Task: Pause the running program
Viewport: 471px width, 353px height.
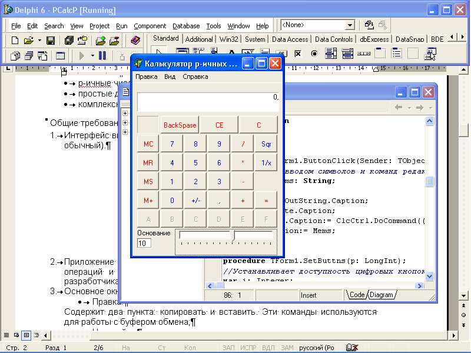Action: pos(102,56)
